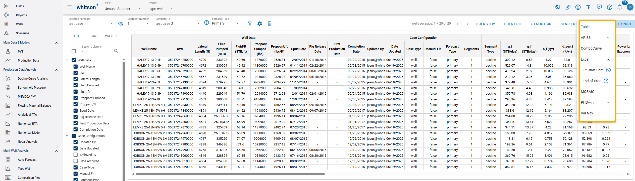The image size is (635, 181).
Task: Click the BULK EDIT button
Action: click(513, 24)
